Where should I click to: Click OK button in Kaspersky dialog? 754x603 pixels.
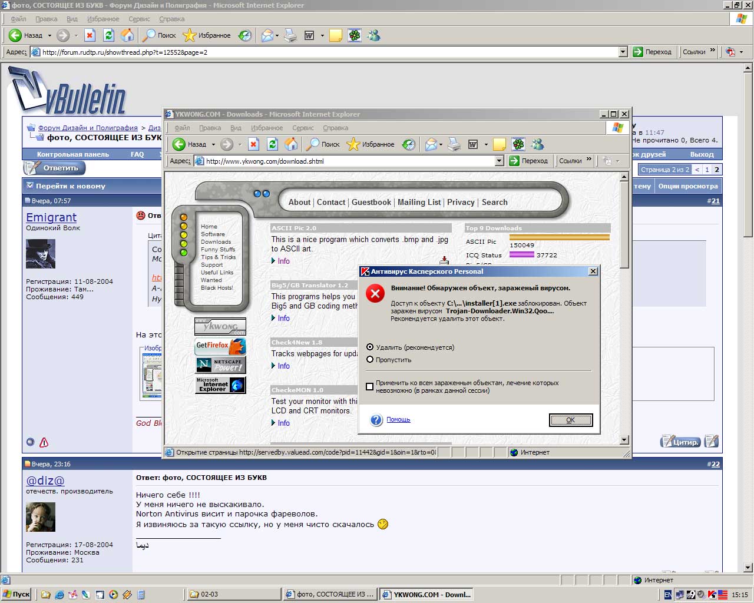pyautogui.click(x=571, y=420)
